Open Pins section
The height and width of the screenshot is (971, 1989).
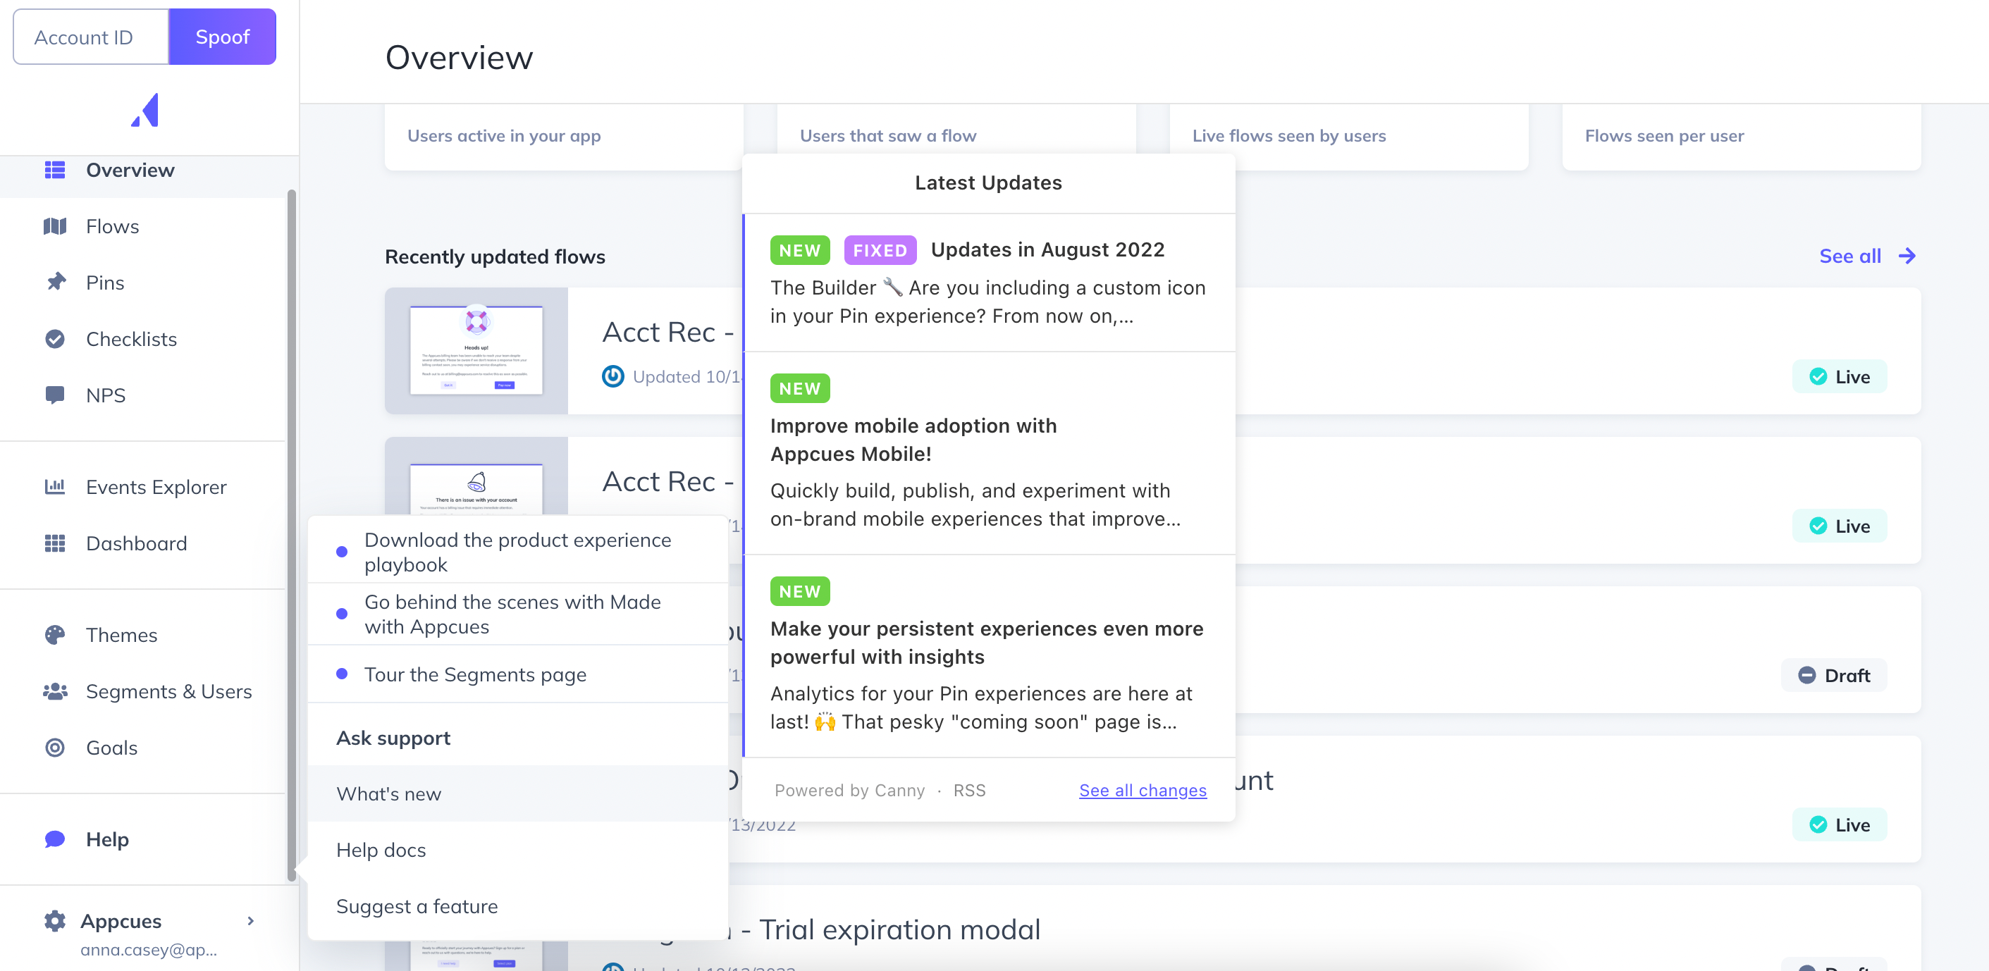pyautogui.click(x=144, y=283)
